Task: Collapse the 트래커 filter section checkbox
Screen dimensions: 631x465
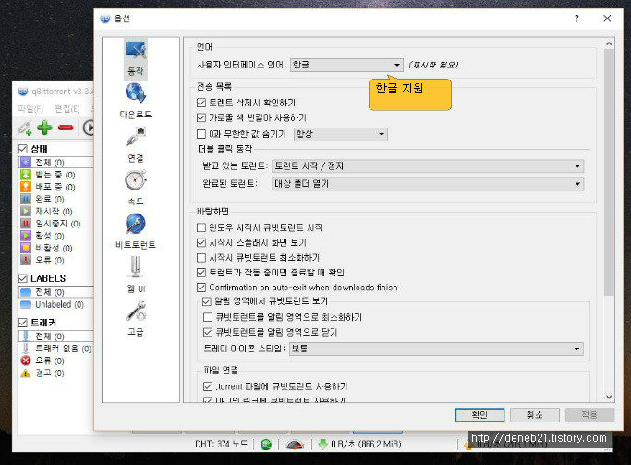Action: coord(23,323)
